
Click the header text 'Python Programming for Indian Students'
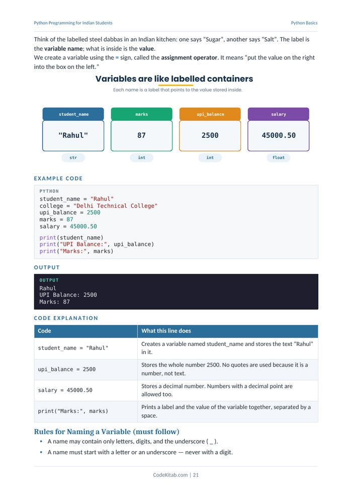73,23
